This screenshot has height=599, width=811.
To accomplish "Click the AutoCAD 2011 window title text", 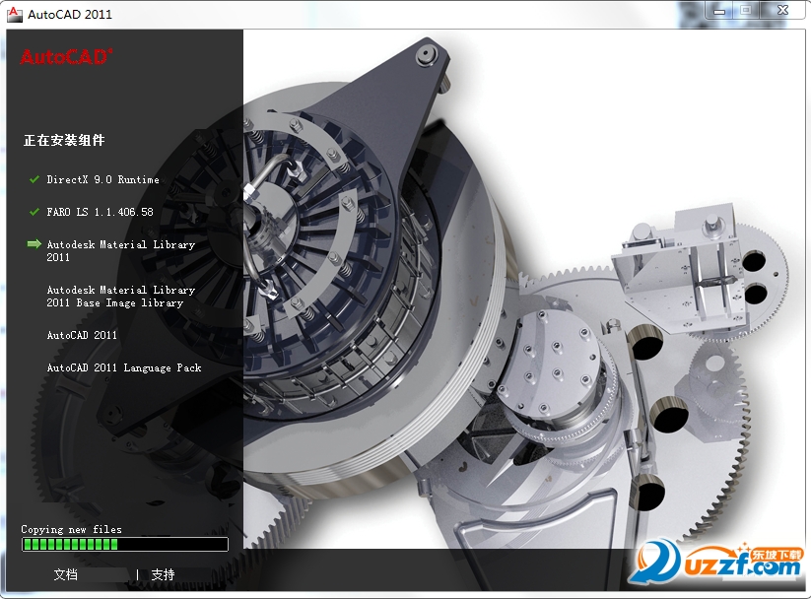I will (70, 14).
